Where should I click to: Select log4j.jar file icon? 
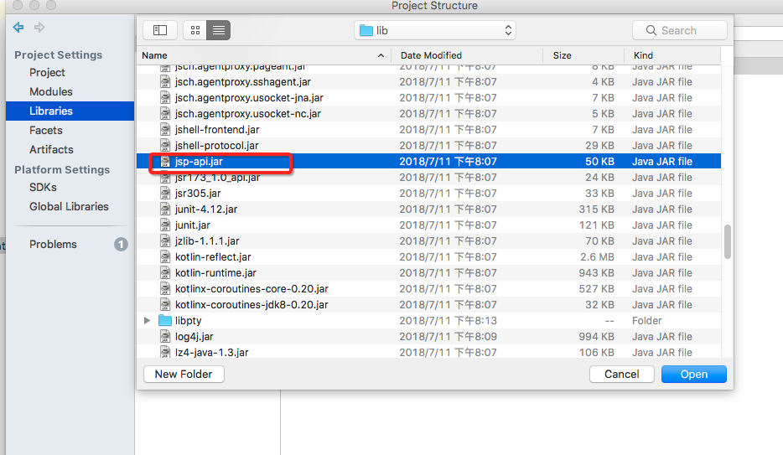click(165, 337)
